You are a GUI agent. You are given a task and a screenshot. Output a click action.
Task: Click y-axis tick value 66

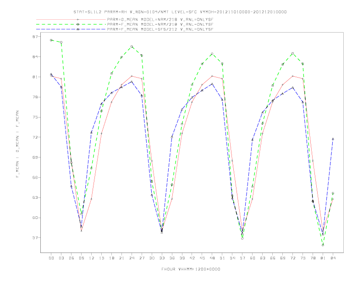pos(36,178)
